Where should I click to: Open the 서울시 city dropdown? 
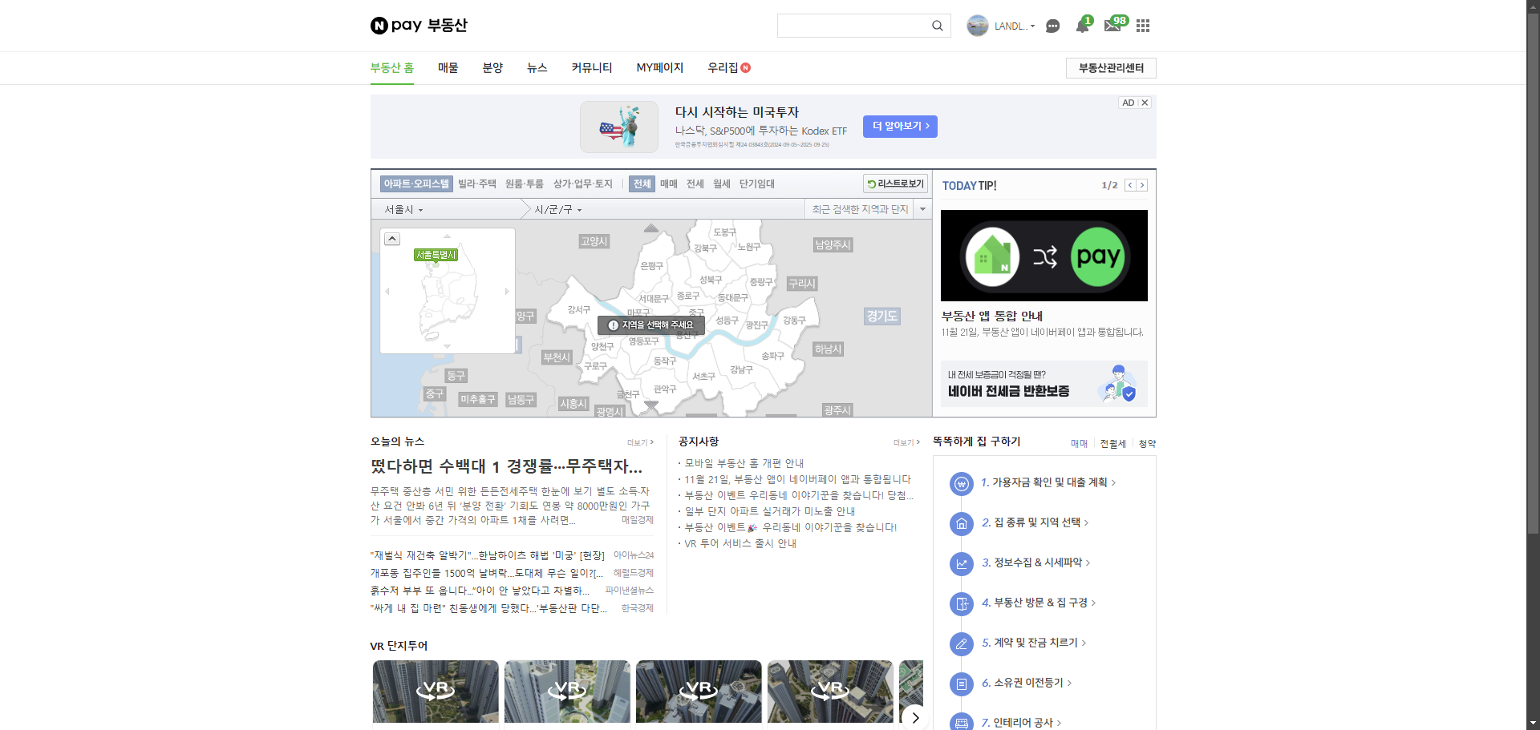coord(403,209)
